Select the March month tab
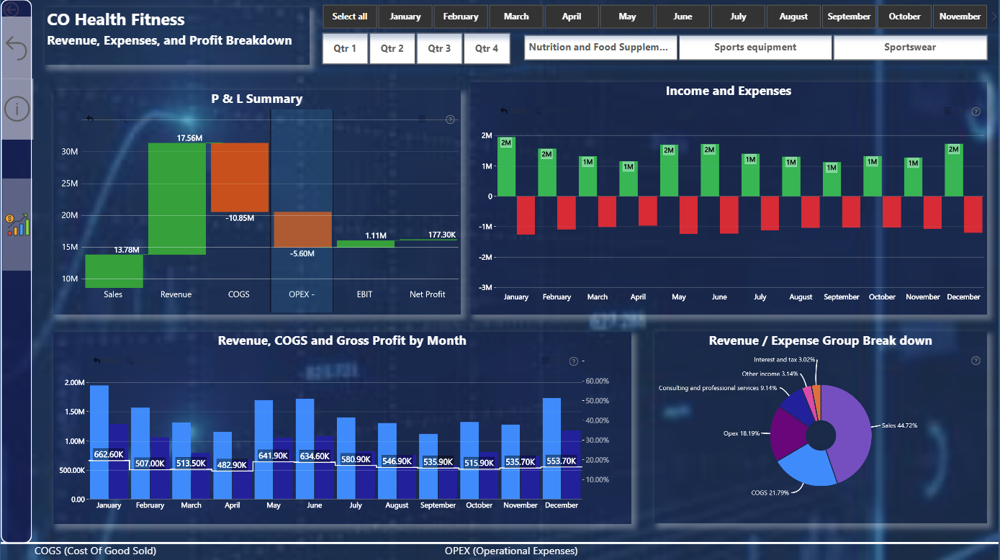 pos(516,17)
